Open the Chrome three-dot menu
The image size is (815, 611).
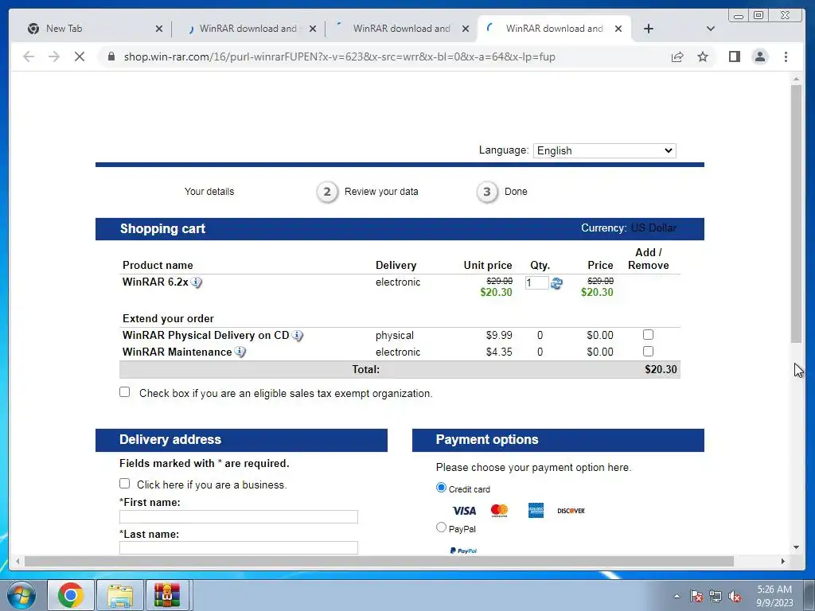click(x=786, y=56)
